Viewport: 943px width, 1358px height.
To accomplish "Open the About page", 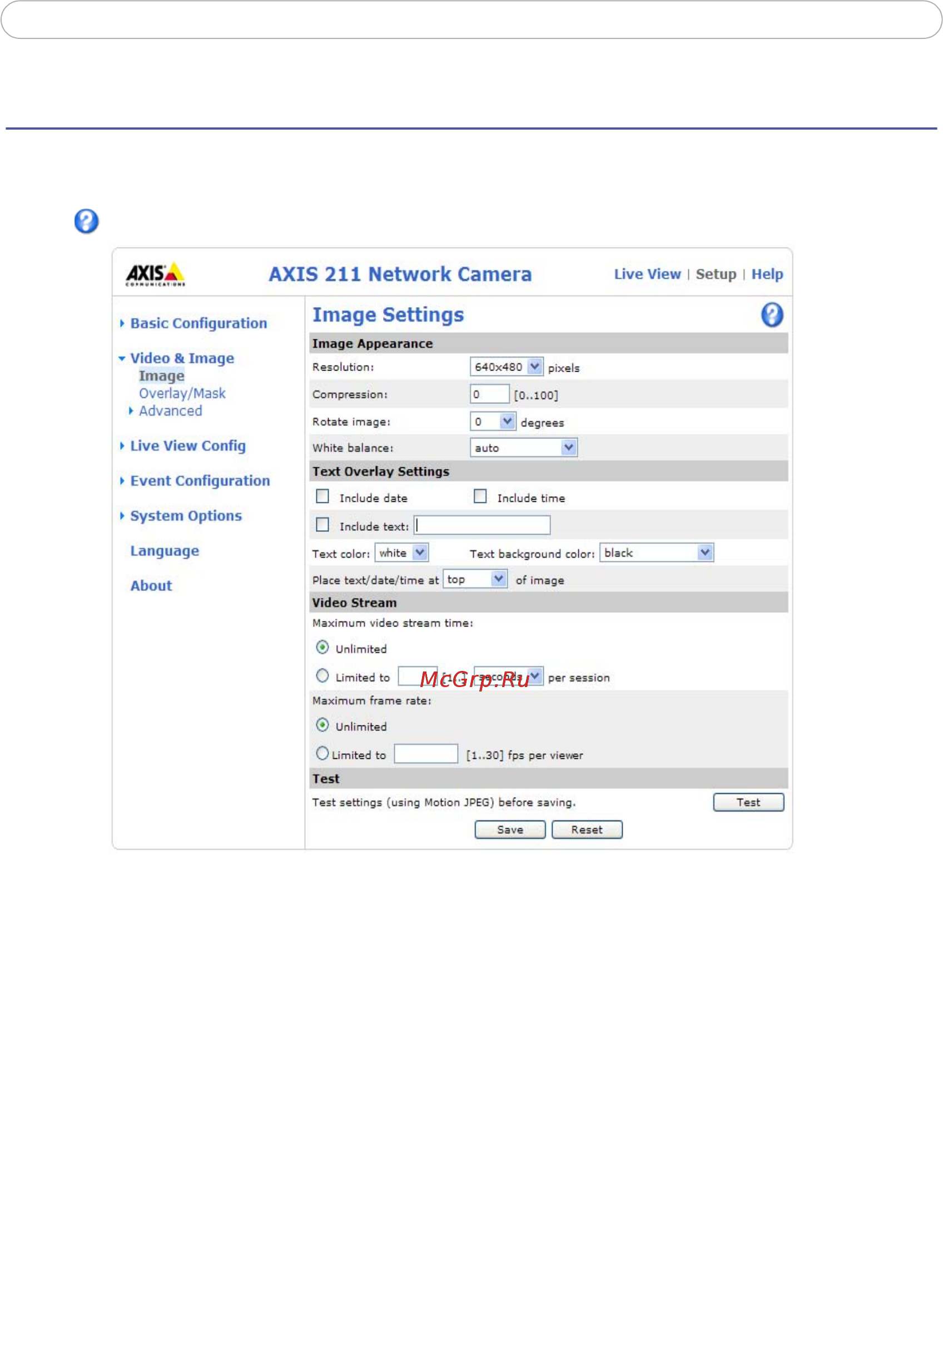I will pyautogui.click(x=151, y=585).
